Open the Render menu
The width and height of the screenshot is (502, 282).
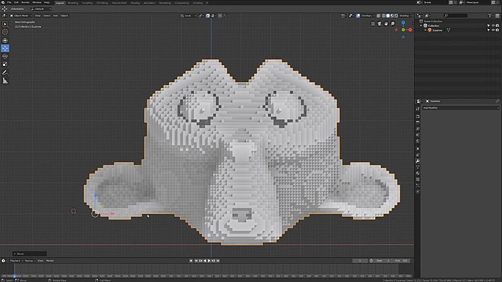tap(25, 3)
